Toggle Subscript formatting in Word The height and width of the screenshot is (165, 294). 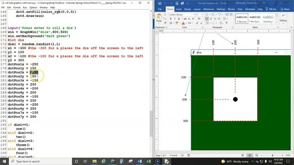tap(189, 19)
